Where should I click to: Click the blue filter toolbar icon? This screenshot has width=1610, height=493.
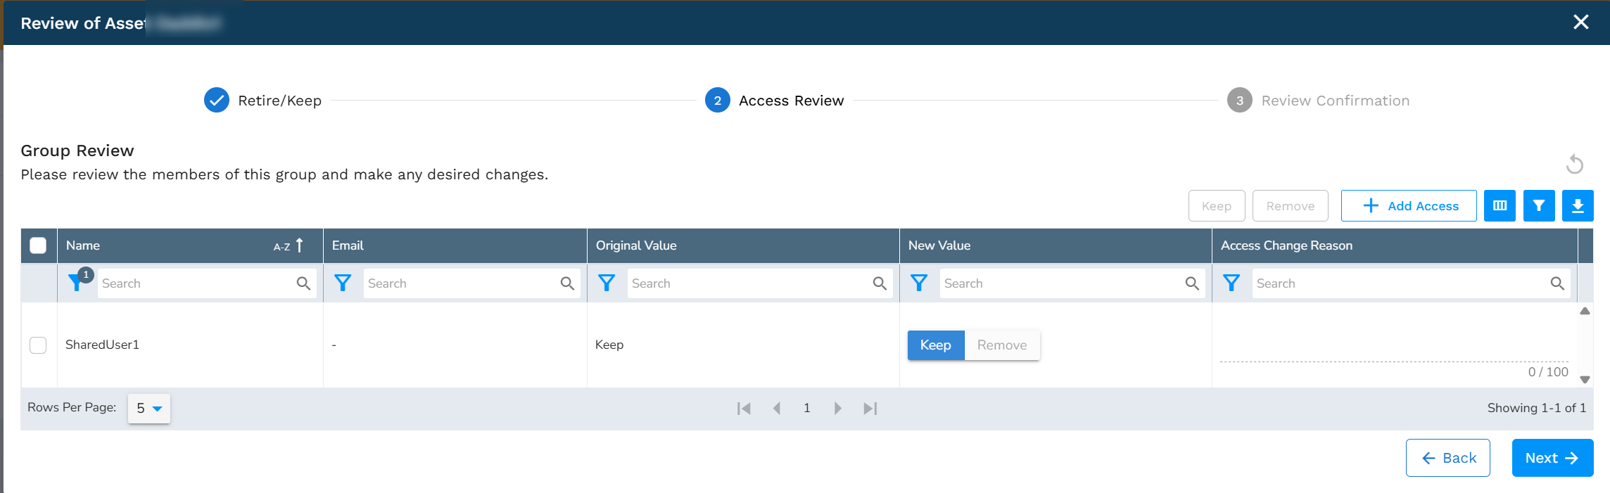pyautogui.click(x=1539, y=206)
